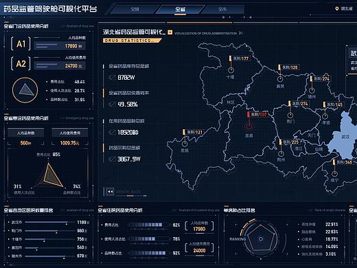
Task: Click the 31.9% variety share value
Action: point(80,100)
